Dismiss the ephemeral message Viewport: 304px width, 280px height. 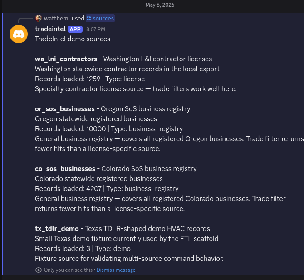click(x=116, y=270)
